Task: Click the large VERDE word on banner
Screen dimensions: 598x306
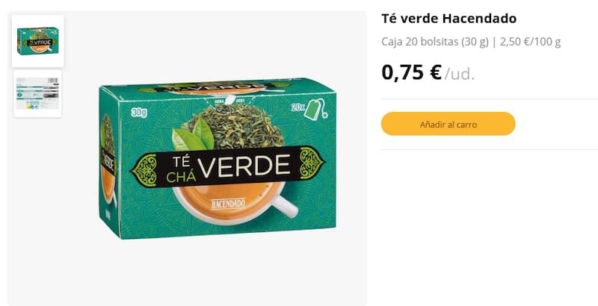Action: pos(244,166)
